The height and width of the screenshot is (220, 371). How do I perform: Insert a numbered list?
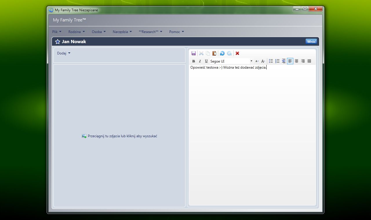point(277,61)
